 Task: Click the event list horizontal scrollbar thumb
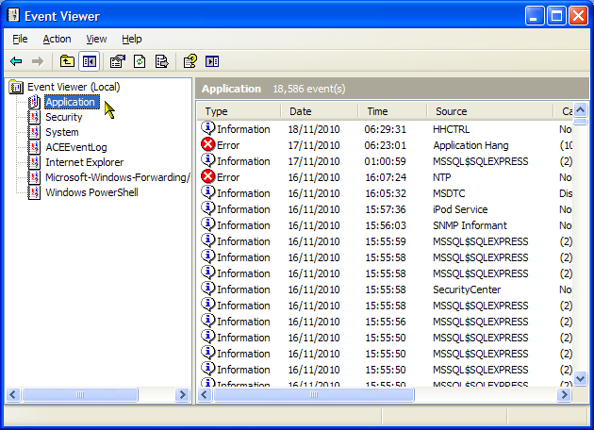[314, 395]
